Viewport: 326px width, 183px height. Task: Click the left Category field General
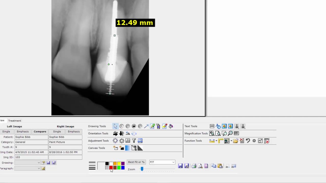click(31, 142)
